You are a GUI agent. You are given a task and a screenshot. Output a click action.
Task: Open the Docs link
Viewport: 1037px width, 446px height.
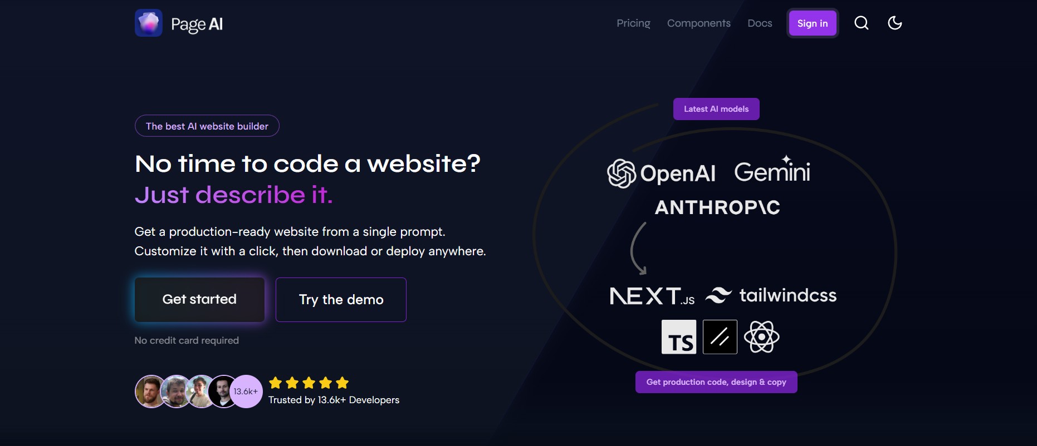(x=760, y=23)
